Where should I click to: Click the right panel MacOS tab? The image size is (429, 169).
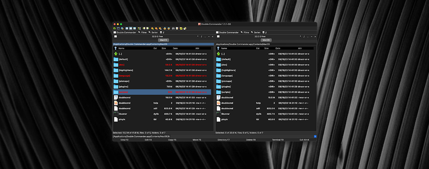pyautogui.click(x=266, y=40)
